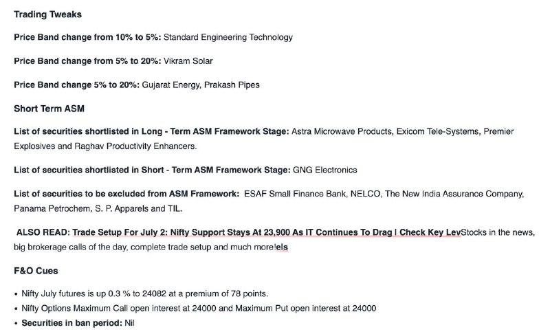Click the Exicom Tele-Systems text
This screenshot has width=550, height=334.
[437, 131]
